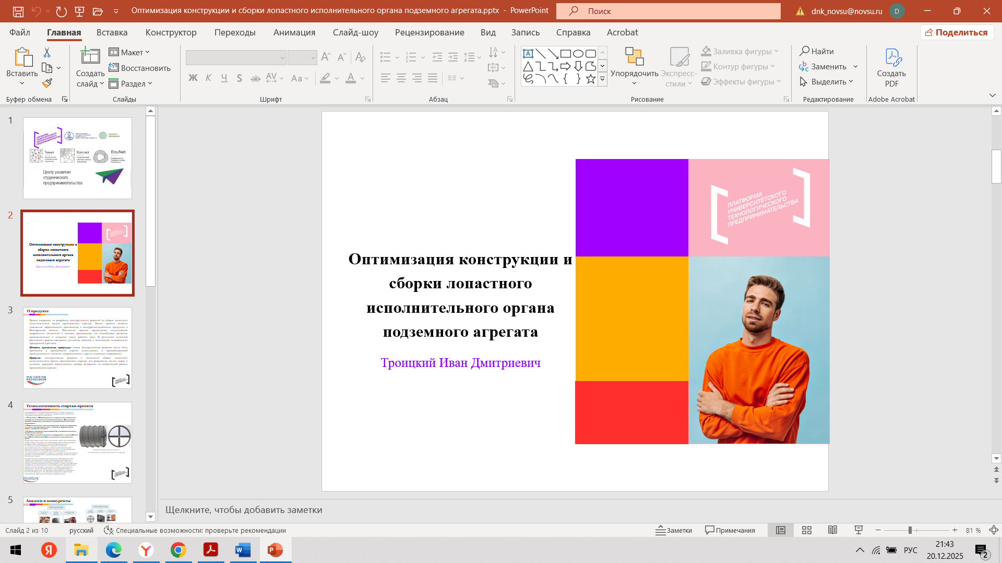This screenshot has width=1002, height=563.
Task: Start slideshow from the status bar icon
Action: point(858,530)
